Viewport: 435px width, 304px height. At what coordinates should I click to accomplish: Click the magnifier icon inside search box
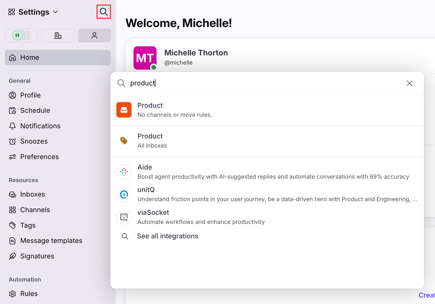point(121,83)
